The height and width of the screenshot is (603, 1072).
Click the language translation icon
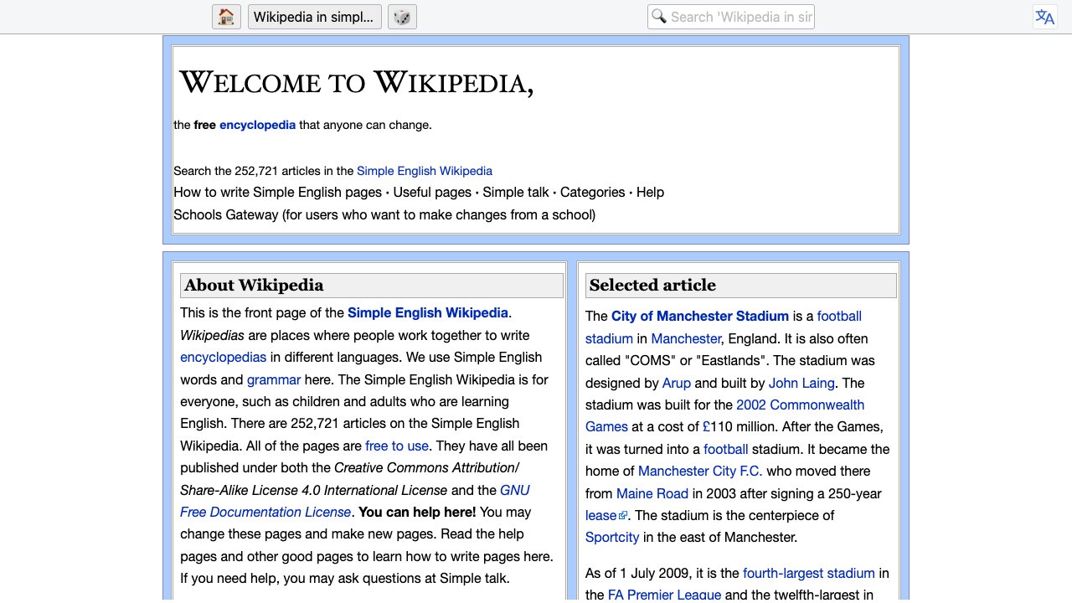coord(1044,17)
